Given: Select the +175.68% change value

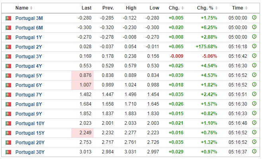Looking at the screenshot, I should [x=206, y=47].
